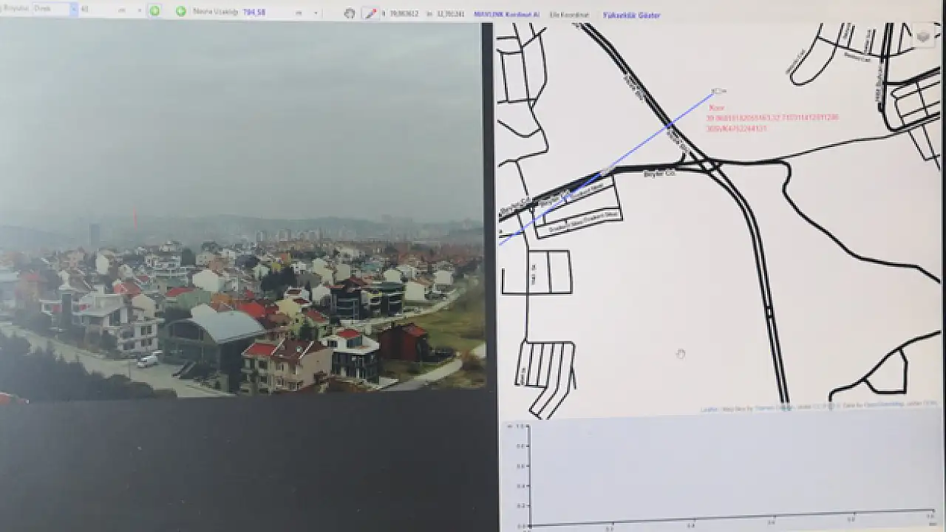Screen dimensions: 946x532
Task: Click the red target marker in photo
Action: [x=135, y=217]
